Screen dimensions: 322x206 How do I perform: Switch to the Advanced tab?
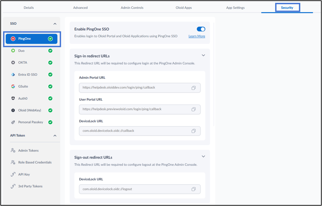click(80, 8)
